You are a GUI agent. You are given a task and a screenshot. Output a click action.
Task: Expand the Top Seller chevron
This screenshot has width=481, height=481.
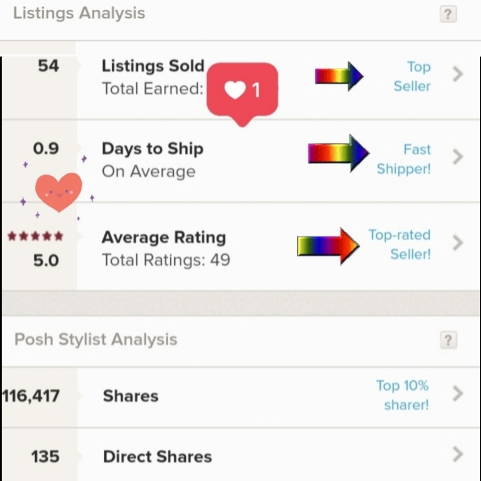[457, 74]
